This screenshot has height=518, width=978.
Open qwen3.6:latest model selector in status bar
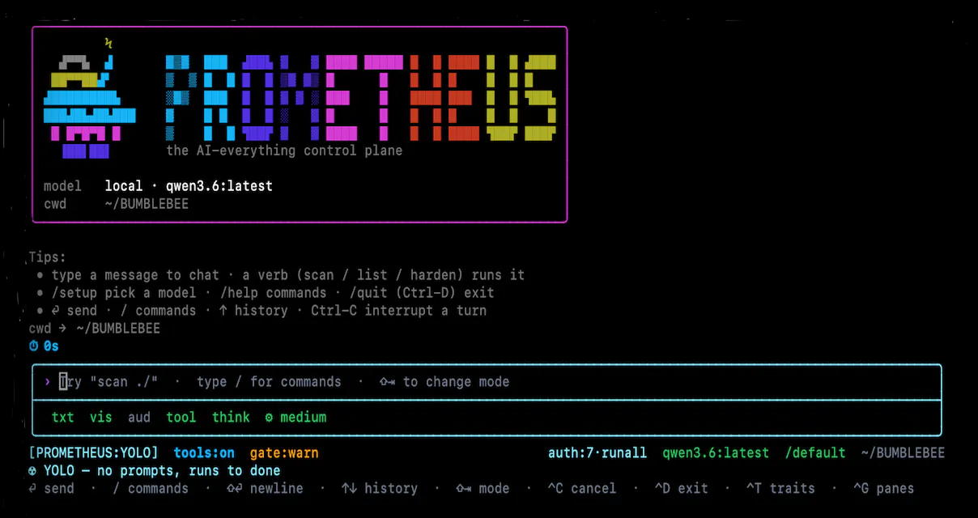[x=716, y=453]
